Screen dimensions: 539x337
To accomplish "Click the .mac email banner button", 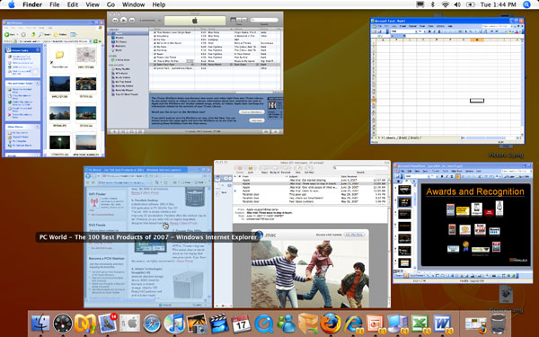I will coord(354,235).
